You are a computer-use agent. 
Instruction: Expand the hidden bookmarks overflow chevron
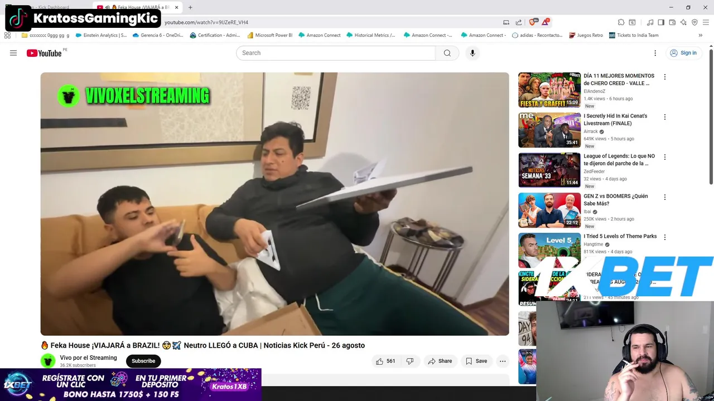point(700,35)
